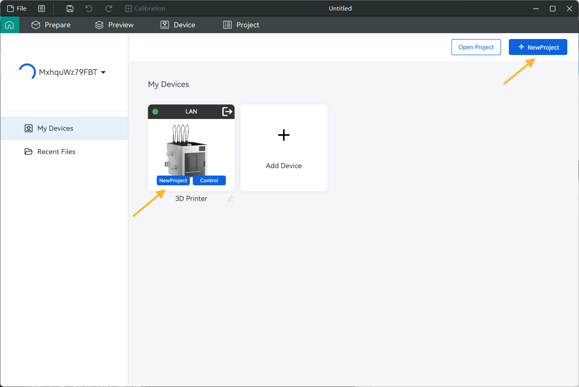The image size is (579, 387).
Task: Switch to the Prepare tab
Action: (51, 25)
